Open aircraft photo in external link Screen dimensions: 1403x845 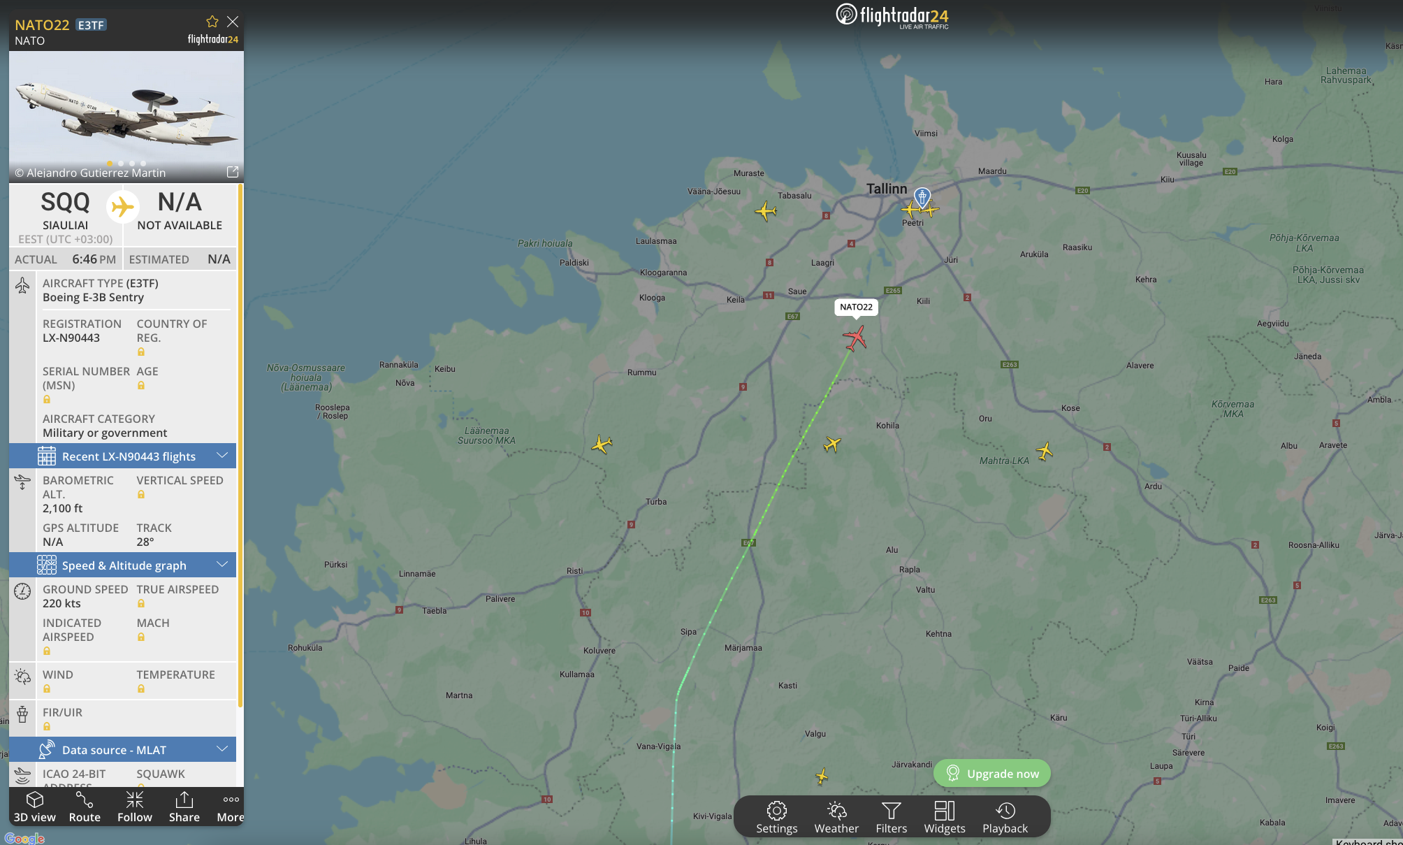click(x=233, y=172)
